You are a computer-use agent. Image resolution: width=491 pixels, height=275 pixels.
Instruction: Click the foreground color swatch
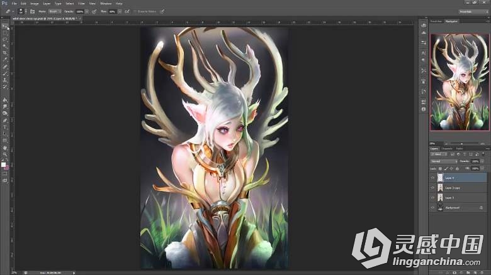coord(3,164)
